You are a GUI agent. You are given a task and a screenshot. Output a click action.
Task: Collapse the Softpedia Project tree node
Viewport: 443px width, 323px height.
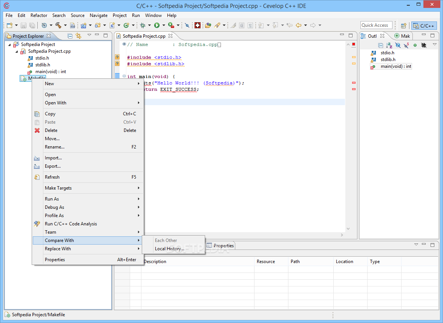click(x=9, y=44)
